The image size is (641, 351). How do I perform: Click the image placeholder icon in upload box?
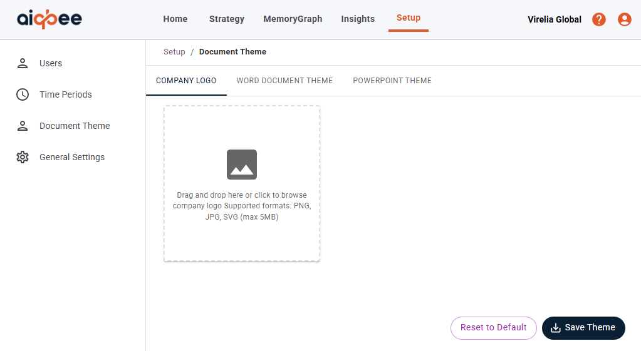[242, 165]
